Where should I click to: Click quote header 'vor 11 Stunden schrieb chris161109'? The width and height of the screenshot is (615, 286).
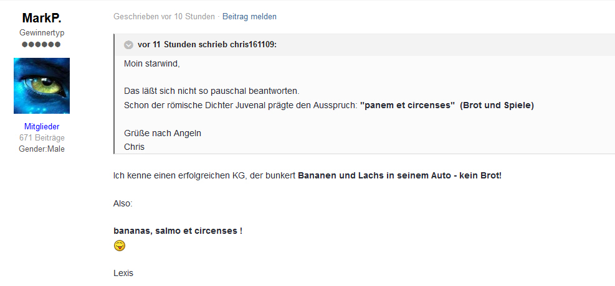click(x=207, y=45)
